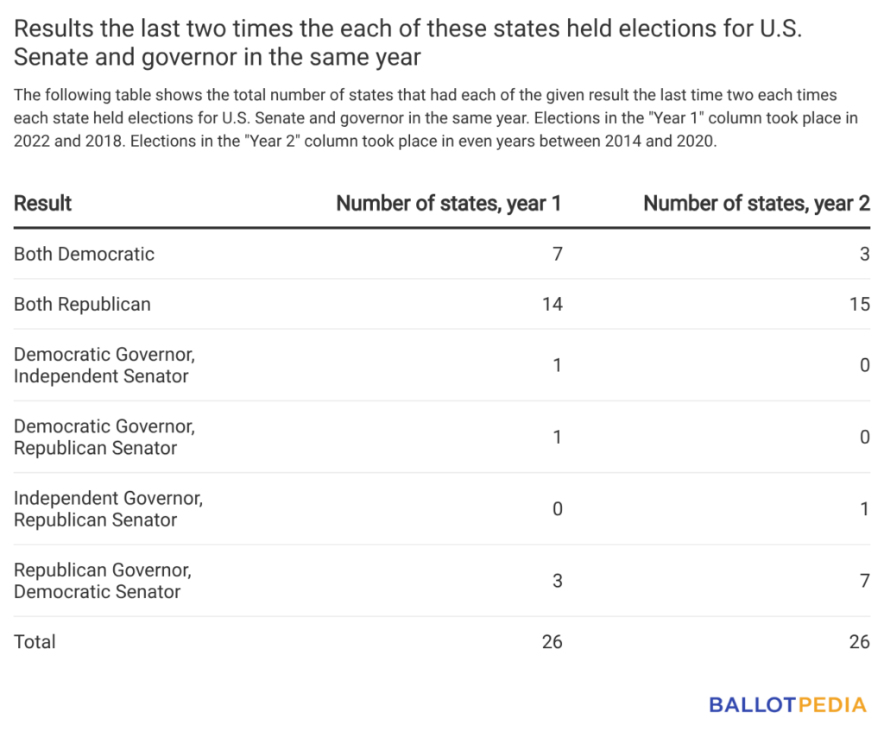Click year 1 Total value 26

coord(552,641)
